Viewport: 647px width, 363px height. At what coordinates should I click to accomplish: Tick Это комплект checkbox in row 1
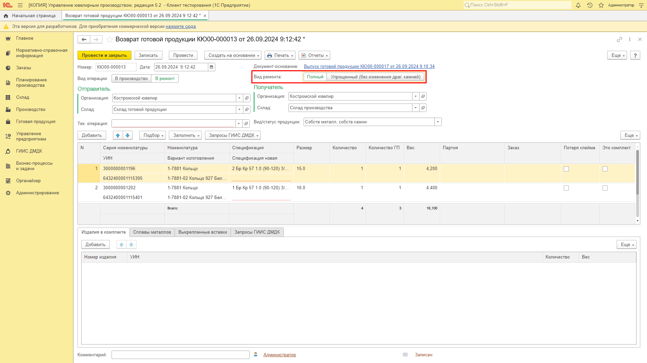point(605,169)
